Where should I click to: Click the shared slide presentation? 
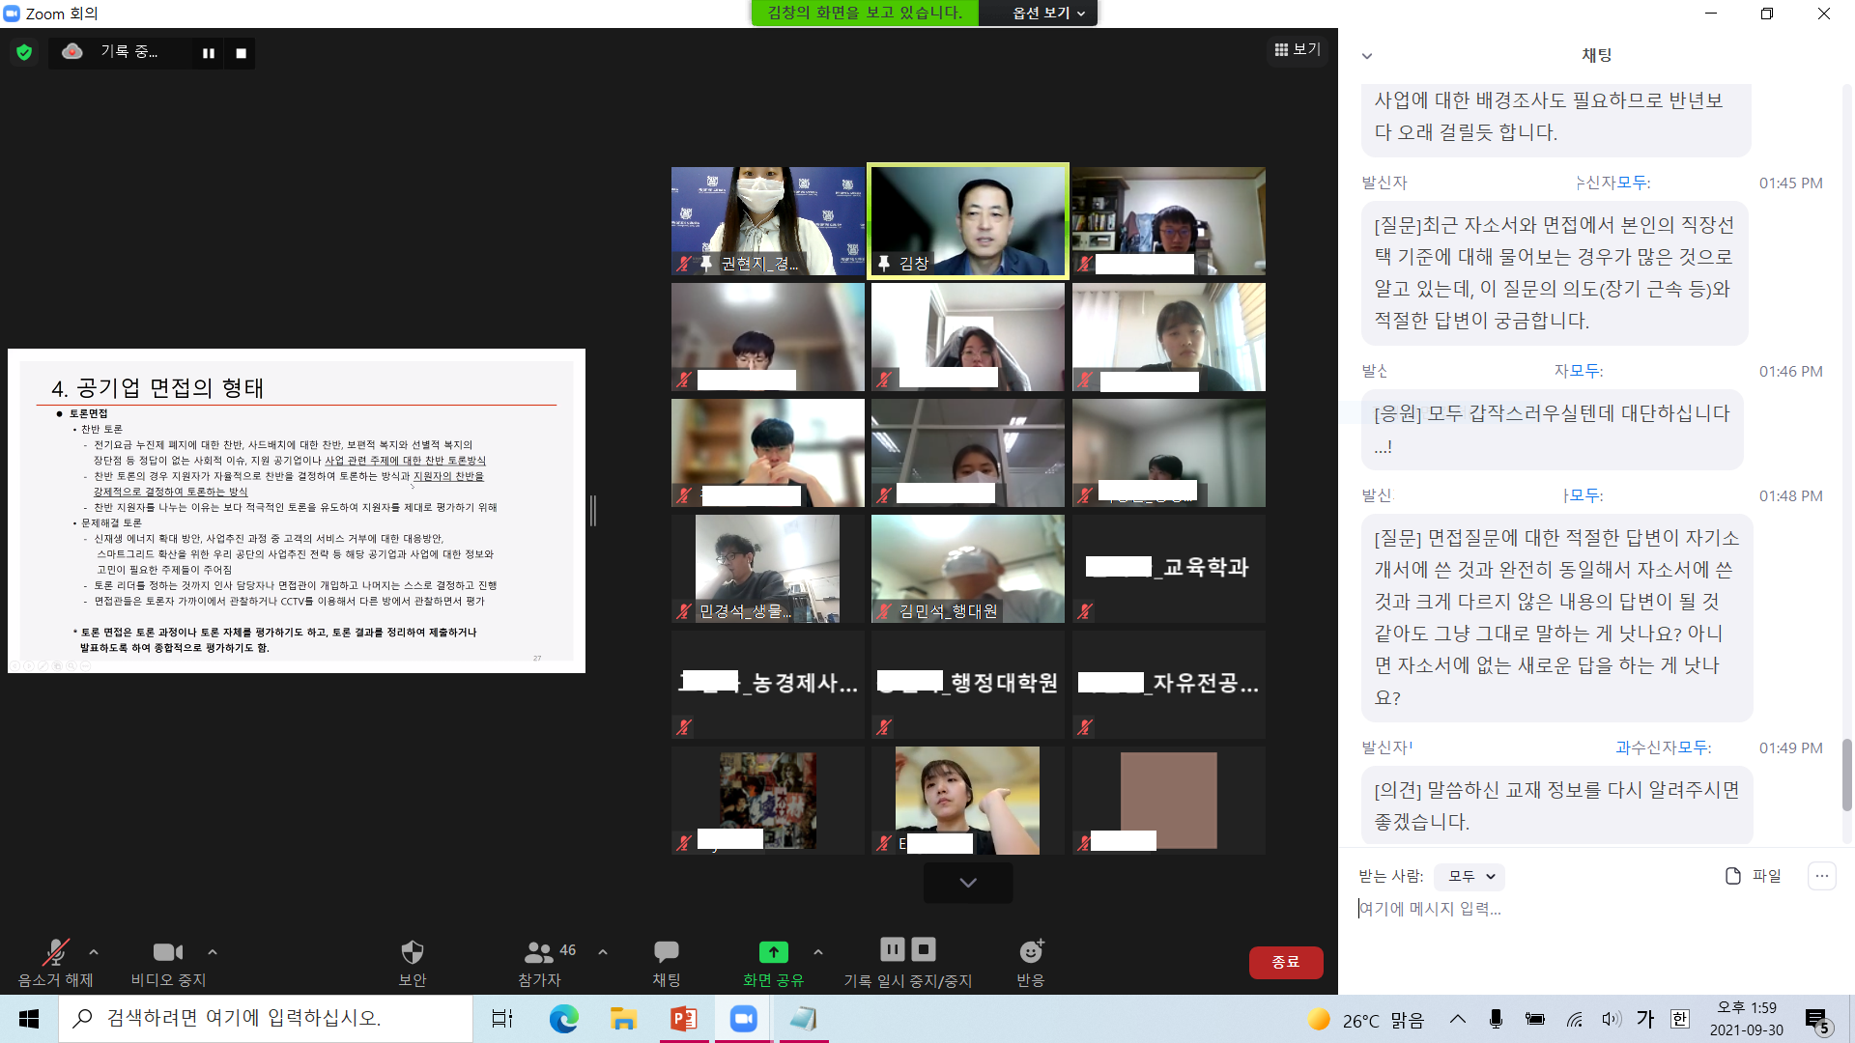pyautogui.click(x=297, y=511)
